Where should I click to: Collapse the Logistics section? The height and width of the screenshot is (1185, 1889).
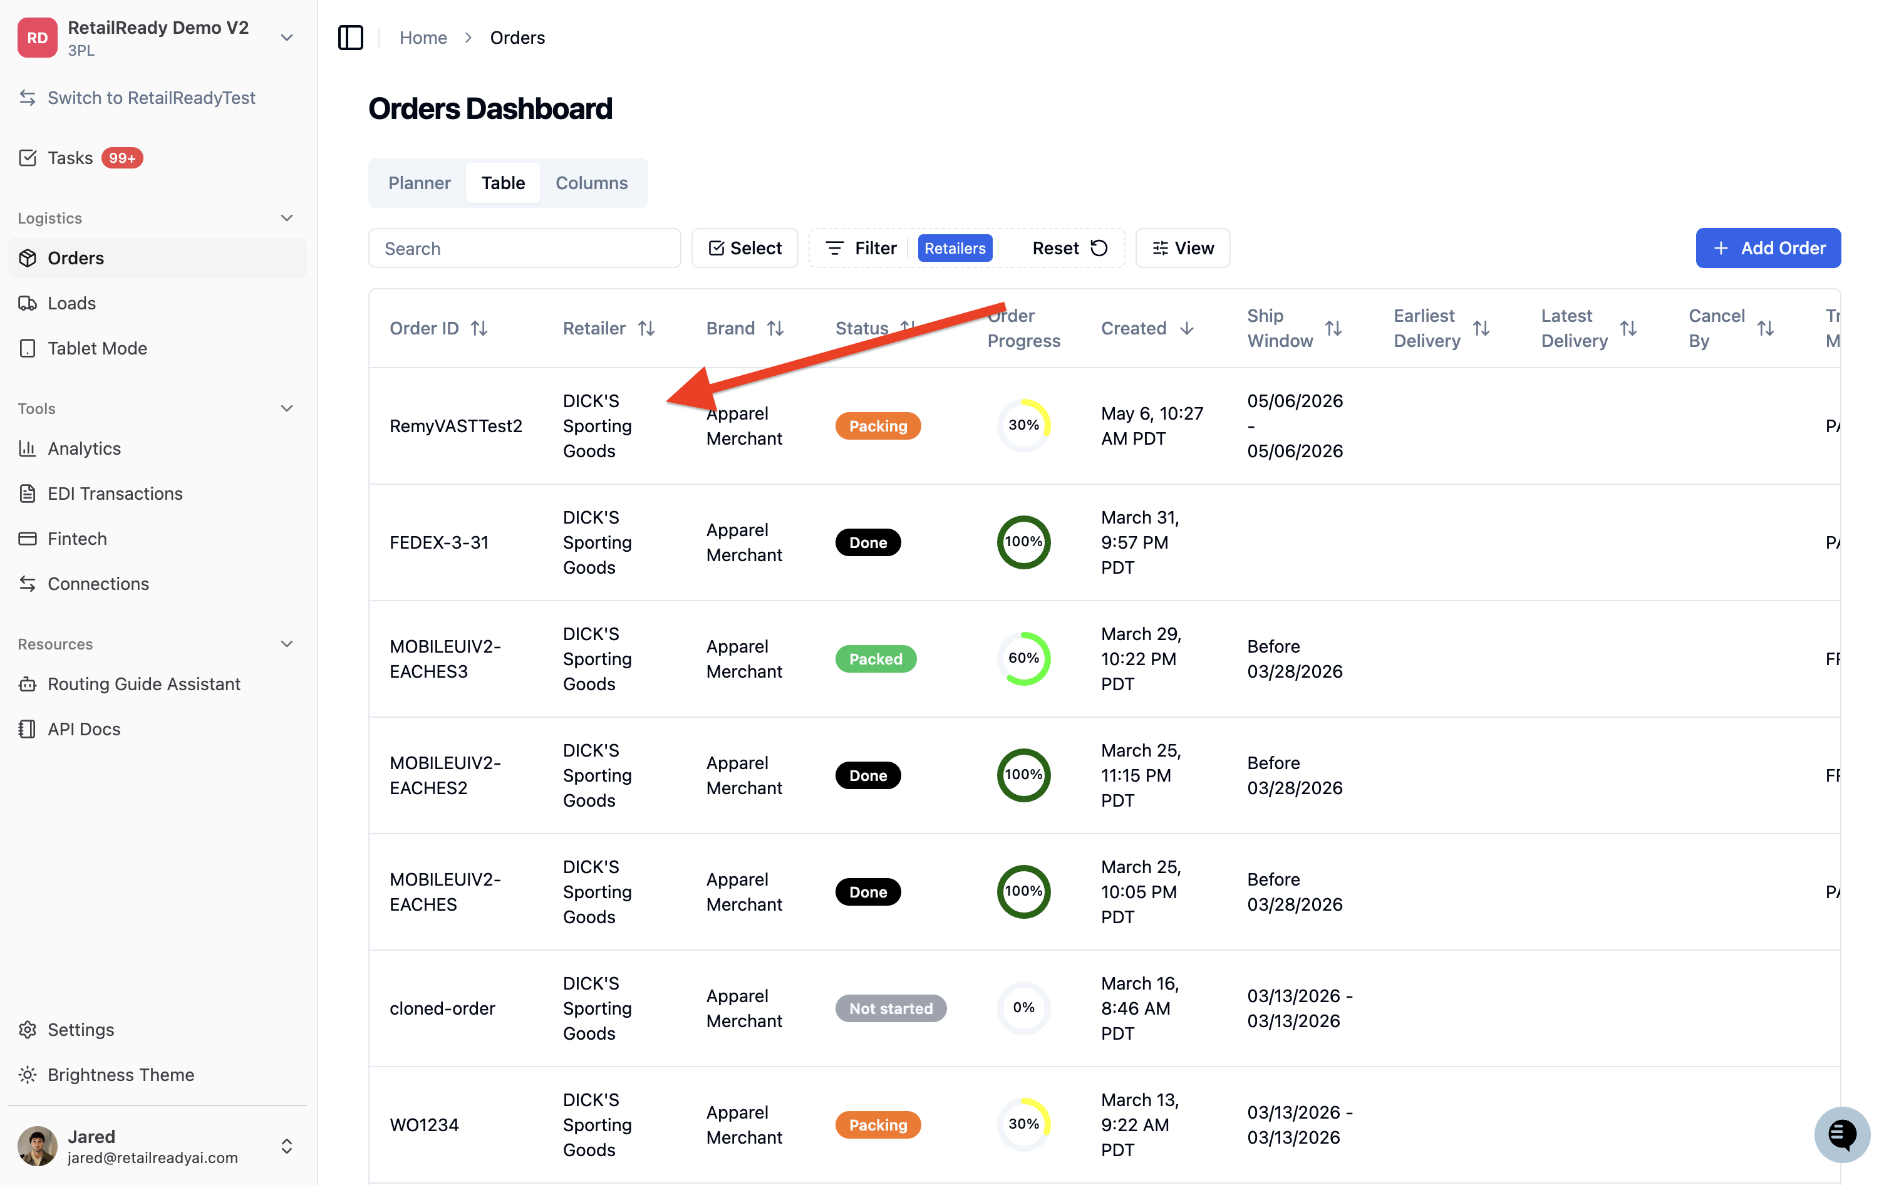click(287, 218)
